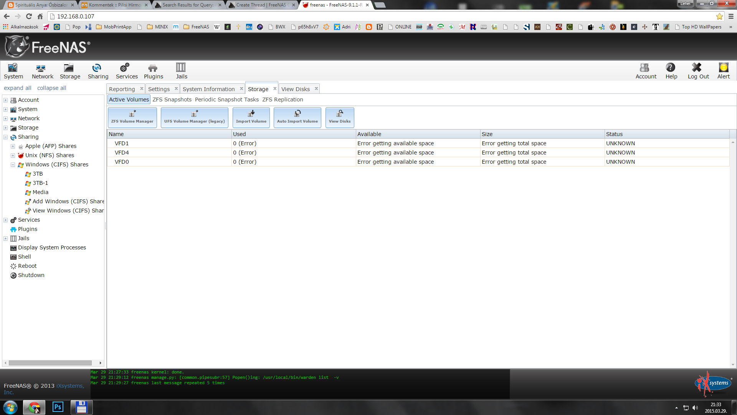Image resolution: width=737 pixels, height=415 pixels.
Task: Click the sidebar horizontal scrollbar
Action: [x=50, y=363]
